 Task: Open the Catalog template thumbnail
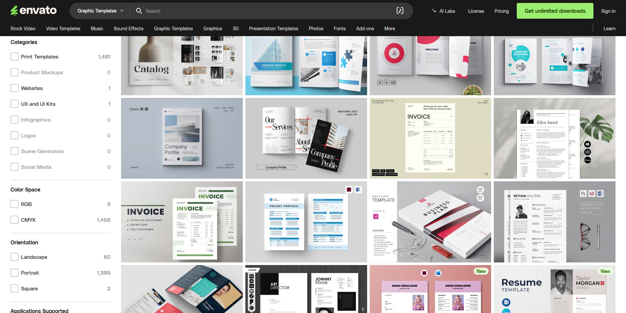pos(182,66)
